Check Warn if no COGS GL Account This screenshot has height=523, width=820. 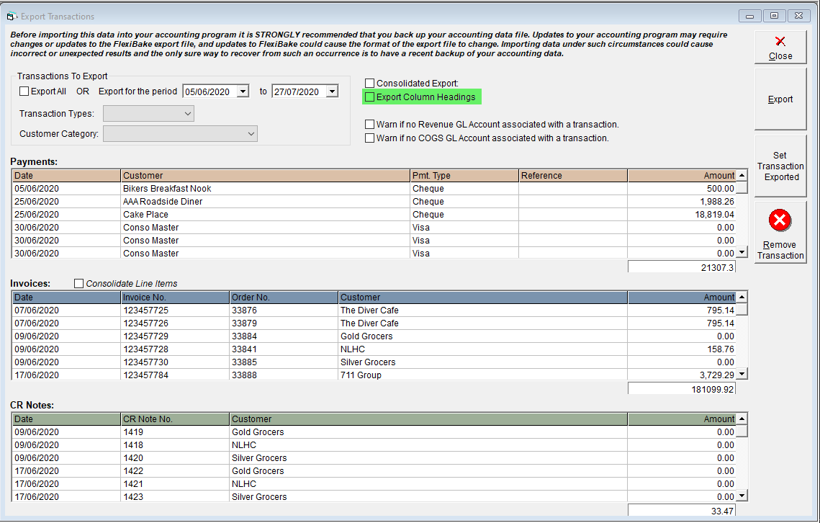point(370,138)
